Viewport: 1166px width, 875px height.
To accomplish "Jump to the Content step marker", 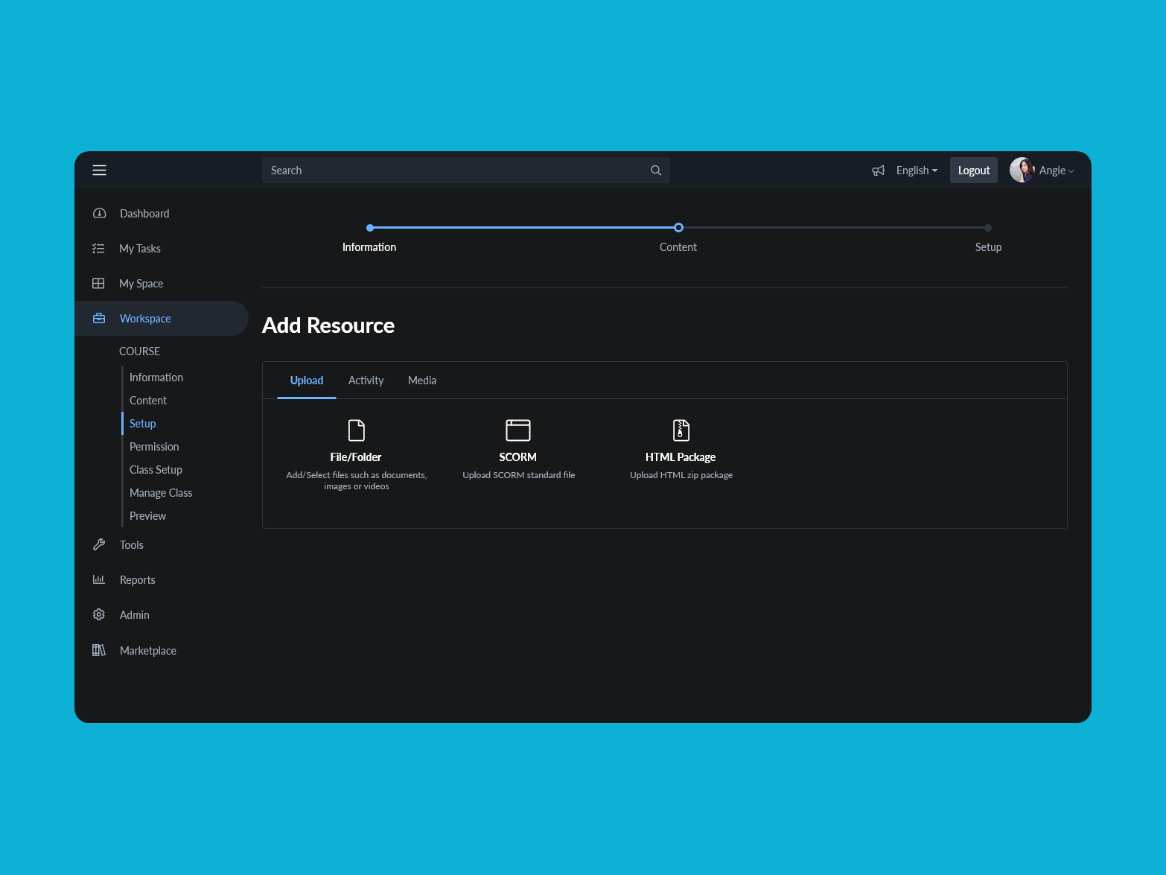I will point(678,228).
